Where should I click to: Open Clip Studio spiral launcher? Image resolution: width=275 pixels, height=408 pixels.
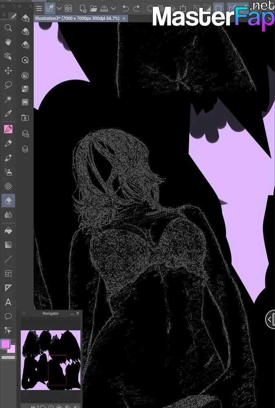(x=68, y=8)
